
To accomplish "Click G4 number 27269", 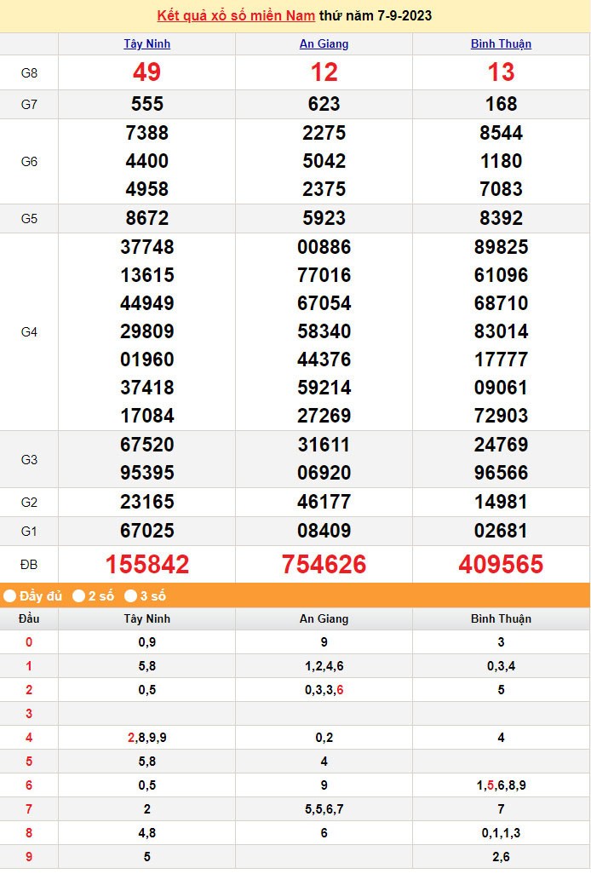I will 324,415.
